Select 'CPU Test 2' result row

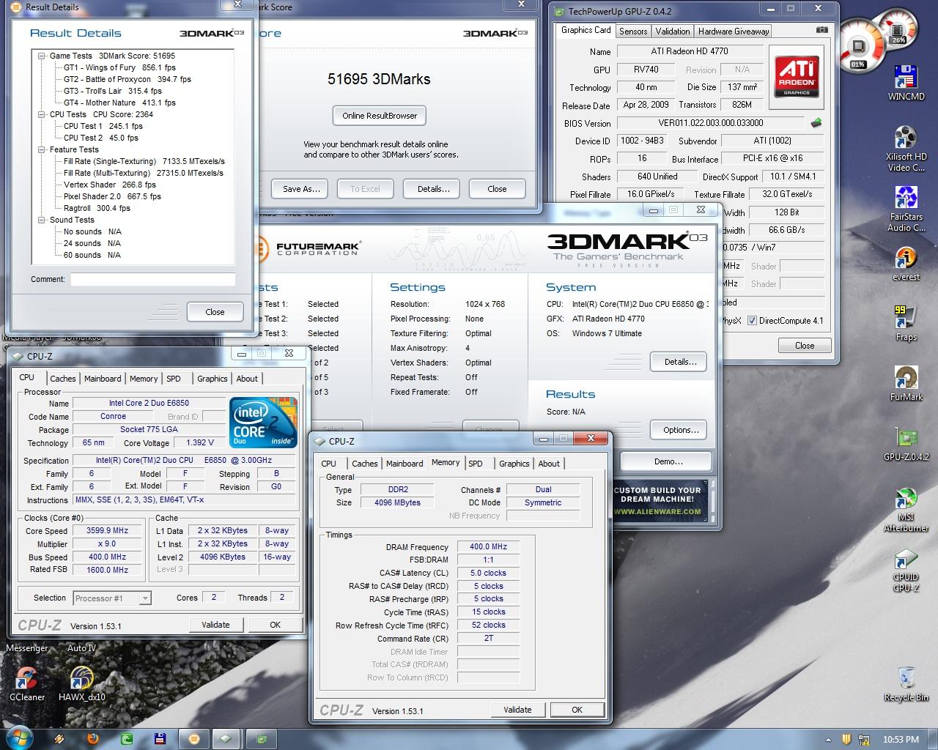[100, 138]
